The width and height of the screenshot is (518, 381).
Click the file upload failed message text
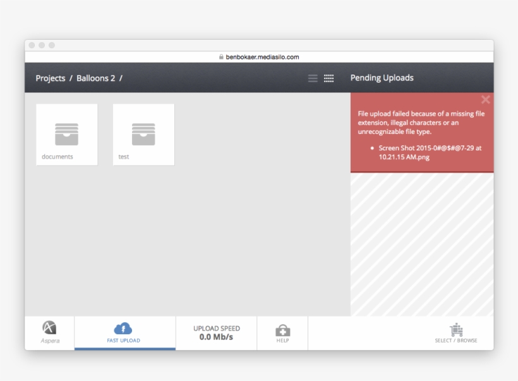[421, 123]
